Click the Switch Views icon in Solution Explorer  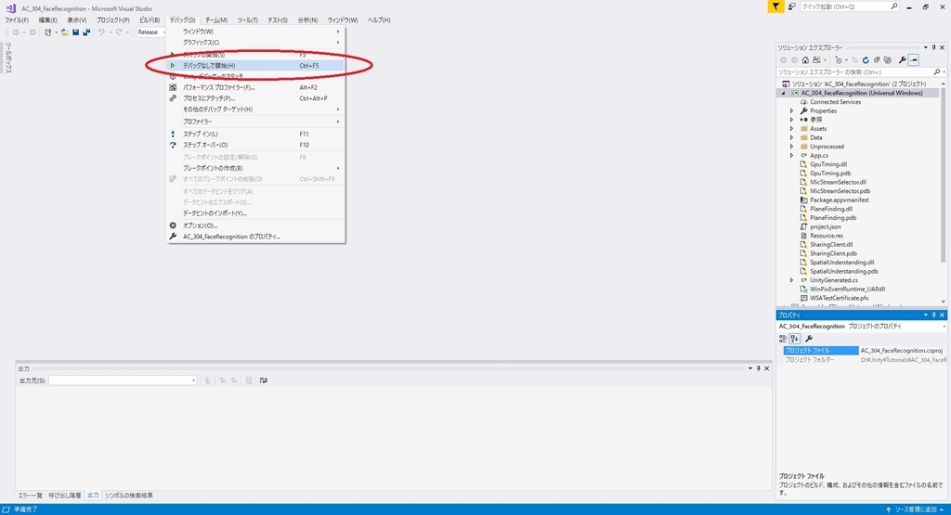(817, 60)
